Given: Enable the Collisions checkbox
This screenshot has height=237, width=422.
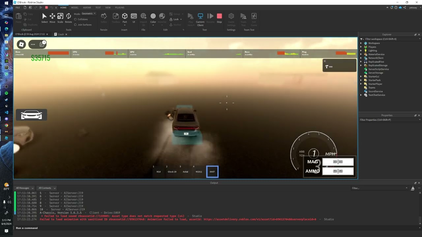Looking at the screenshot, I should click(x=75, y=19).
